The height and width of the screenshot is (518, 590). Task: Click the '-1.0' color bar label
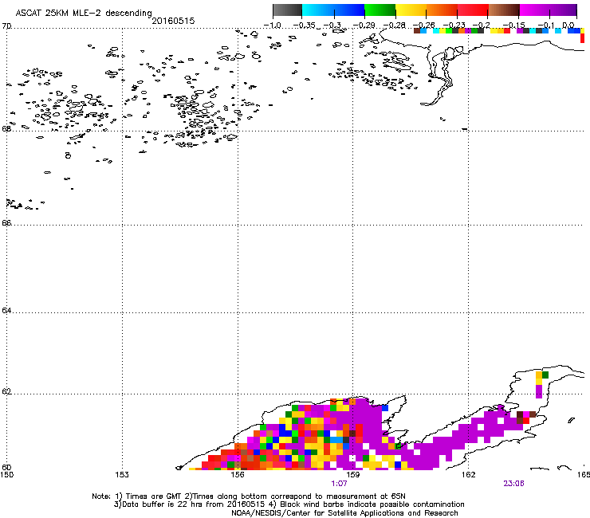pyautogui.click(x=272, y=26)
